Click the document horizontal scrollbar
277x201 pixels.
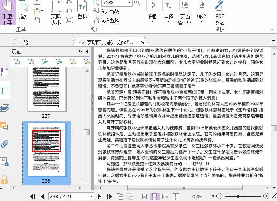(x=185, y=188)
